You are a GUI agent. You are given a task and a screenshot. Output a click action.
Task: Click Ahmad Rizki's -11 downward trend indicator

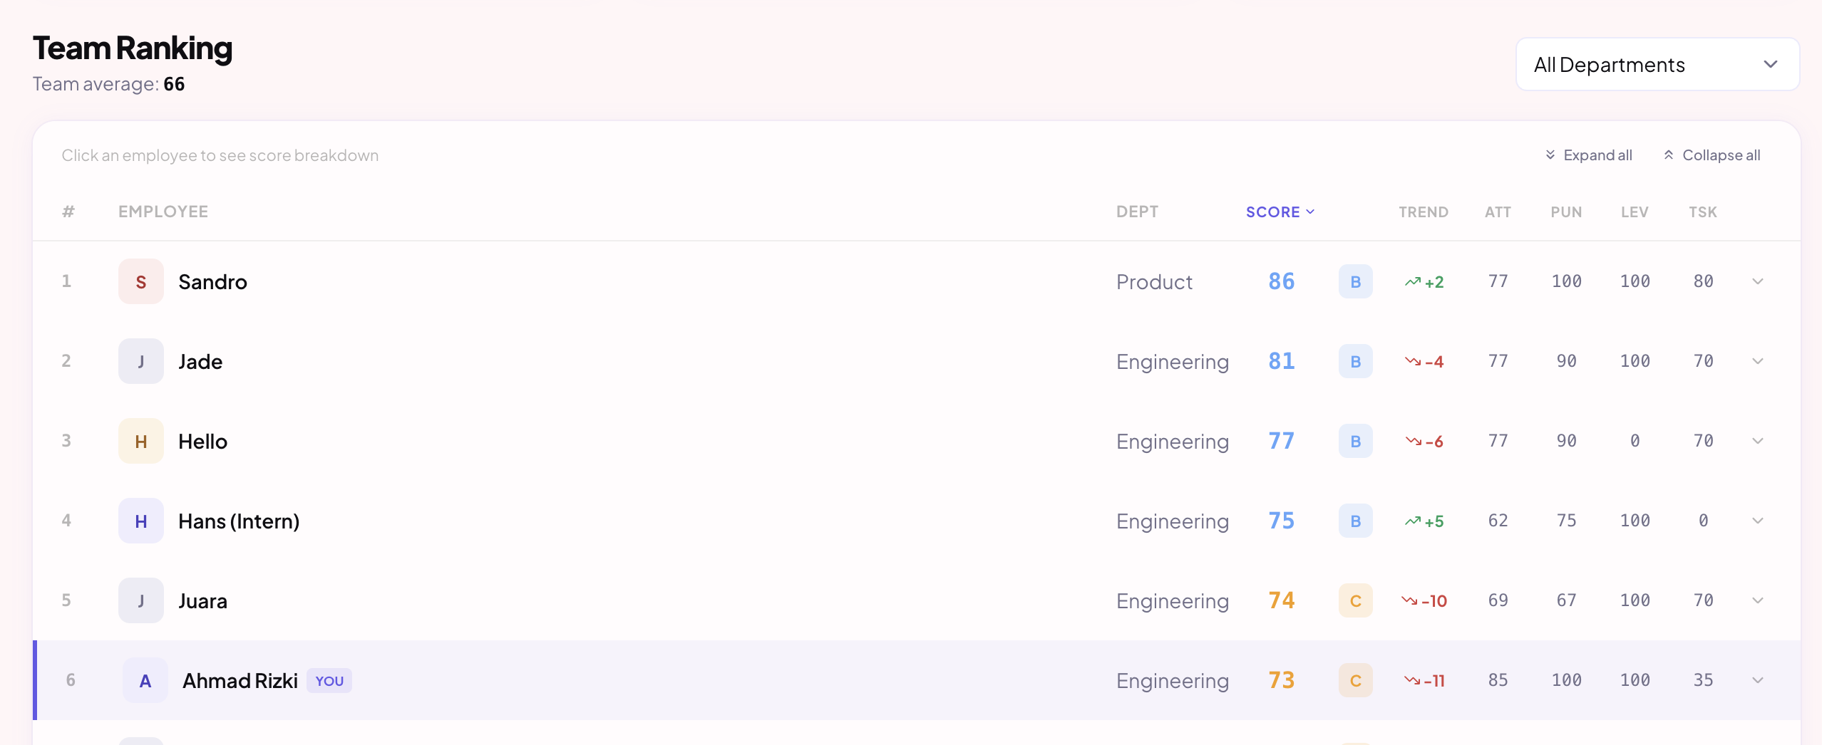tap(1424, 681)
